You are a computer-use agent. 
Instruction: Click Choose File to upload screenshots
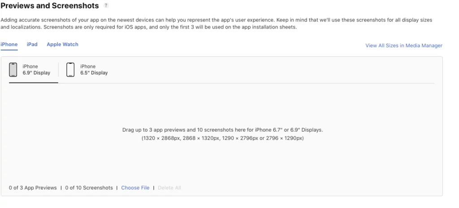[x=135, y=188]
